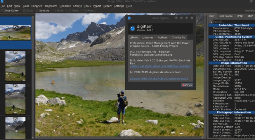The height and width of the screenshot is (140, 255).
Task: Click the Close button in About dialog
Action: pos(187,85)
